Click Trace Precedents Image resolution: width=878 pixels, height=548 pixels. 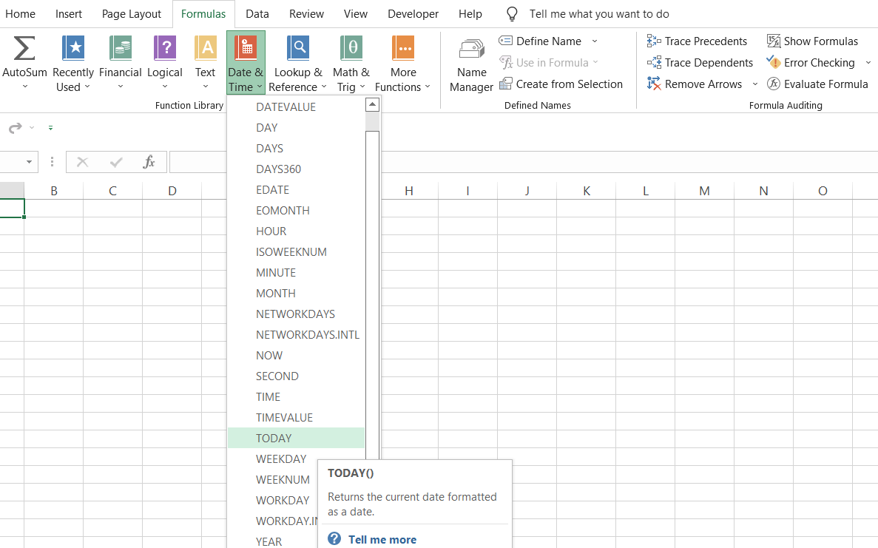click(x=697, y=41)
